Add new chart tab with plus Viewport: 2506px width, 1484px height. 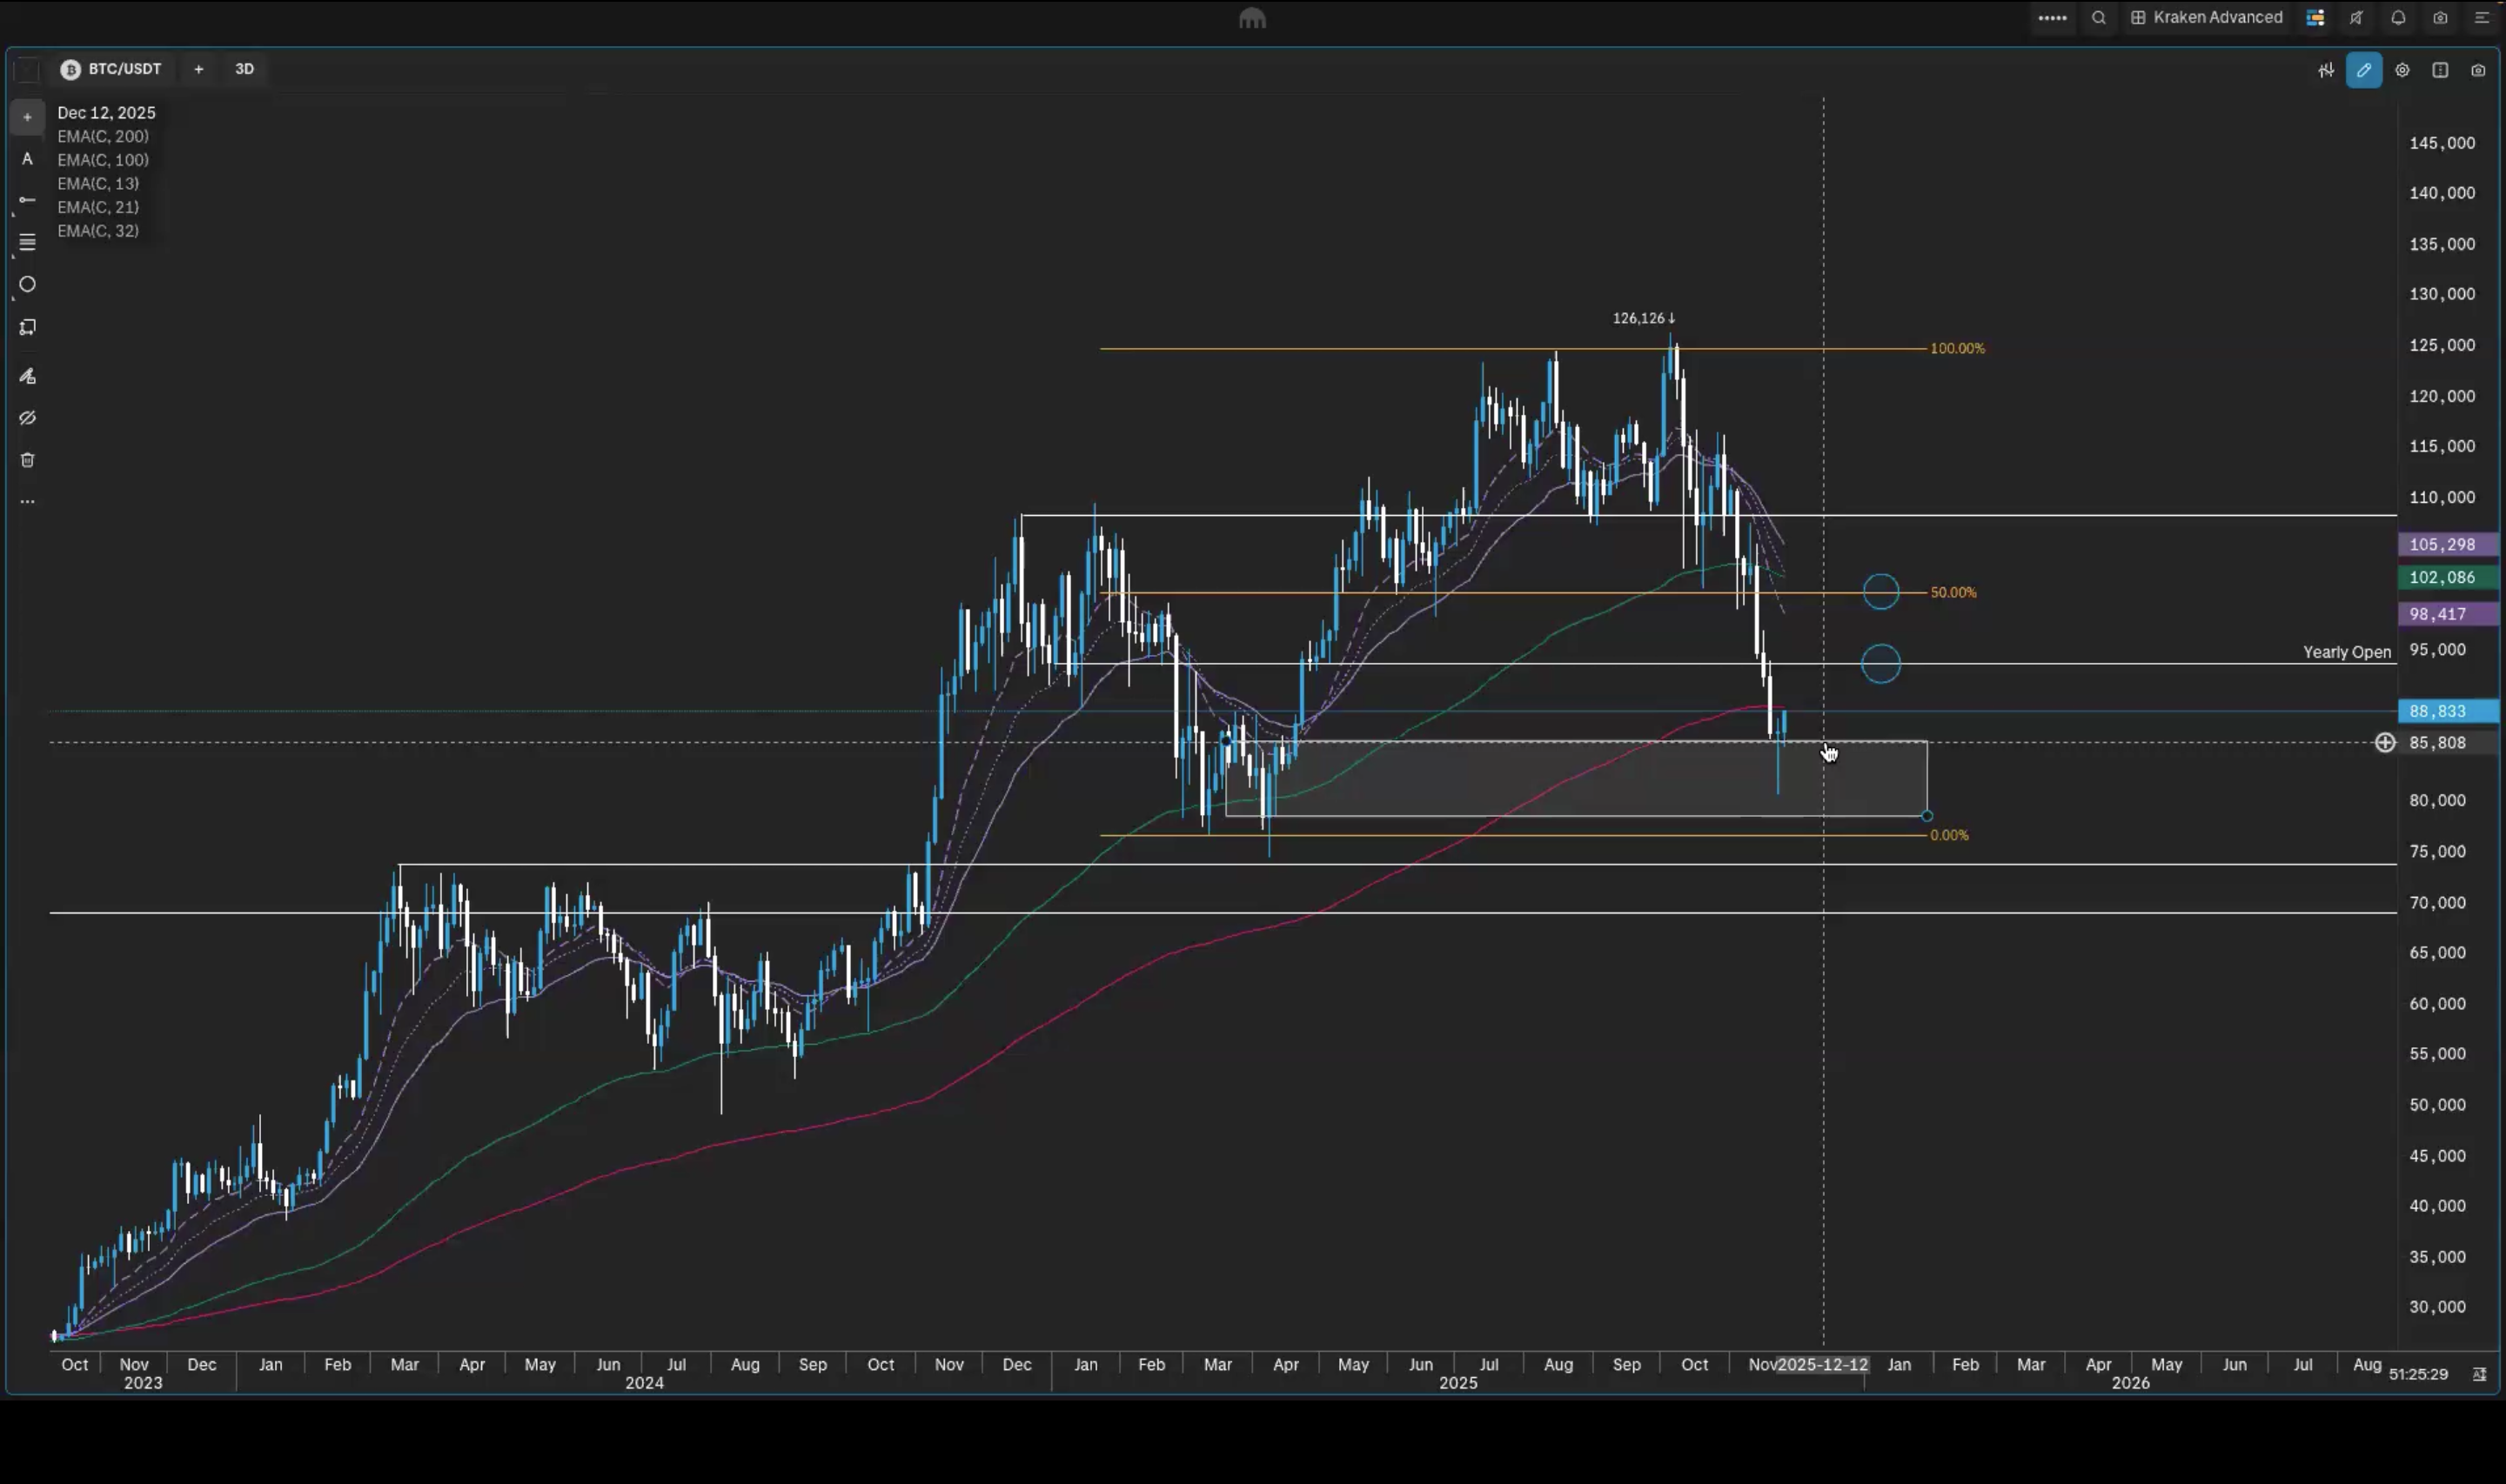tap(198, 69)
